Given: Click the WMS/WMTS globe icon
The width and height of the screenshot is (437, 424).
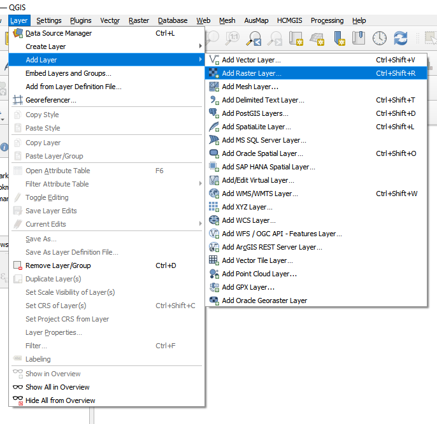Looking at the screenshot, I should (x=214, y=194).
